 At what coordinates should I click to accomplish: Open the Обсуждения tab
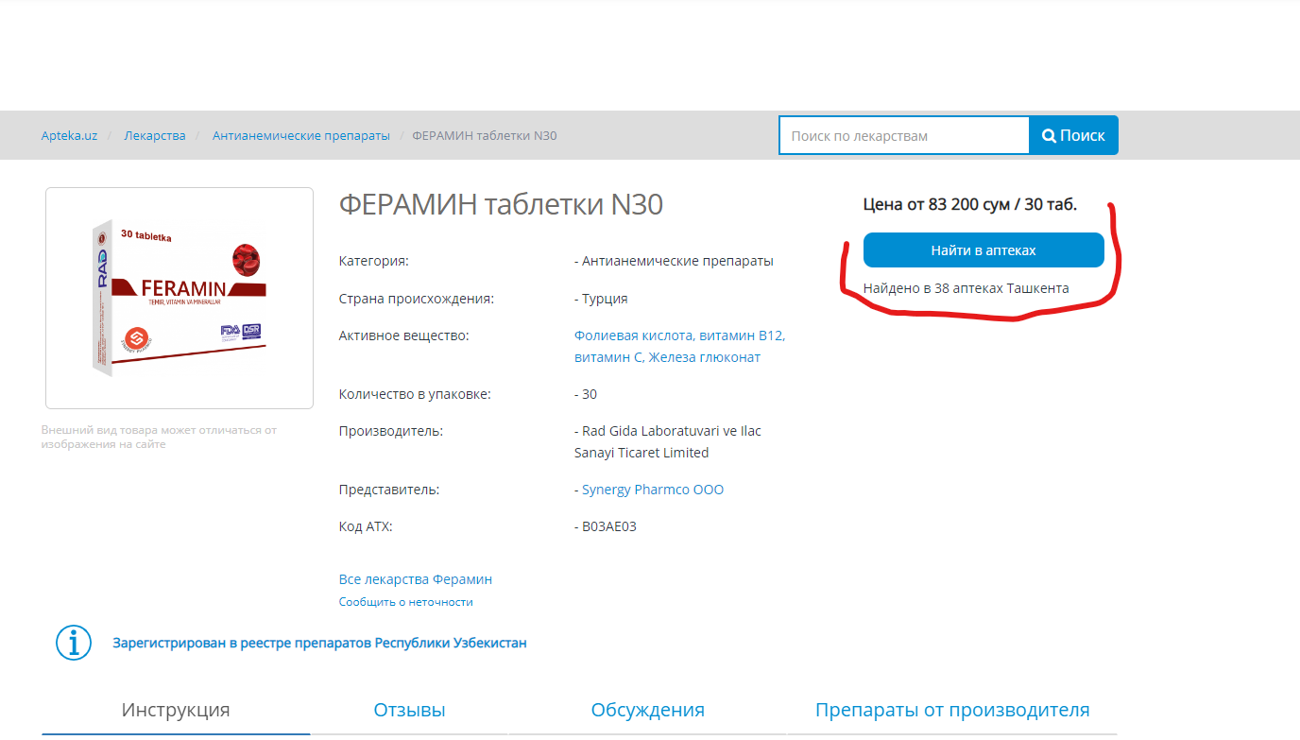[648, 711]
